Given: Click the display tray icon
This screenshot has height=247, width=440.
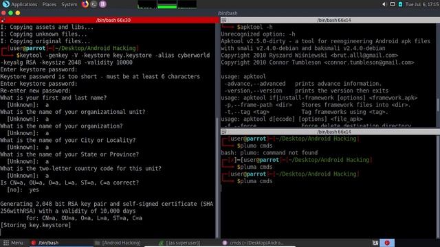Looking at the screenshot, I should [393, 4].
